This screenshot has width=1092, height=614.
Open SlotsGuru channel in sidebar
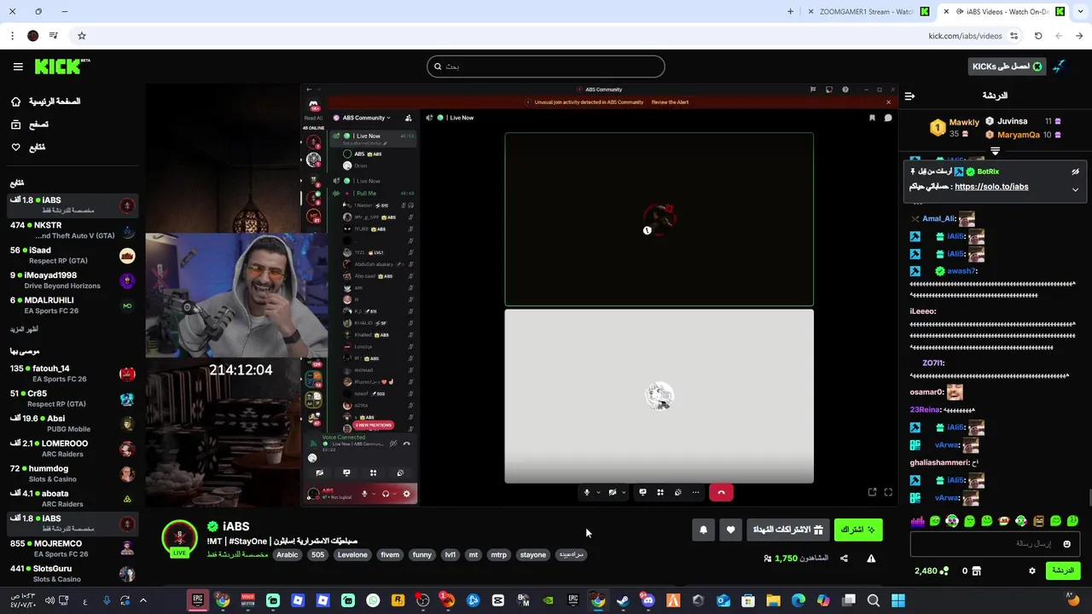tap(73, 573)
